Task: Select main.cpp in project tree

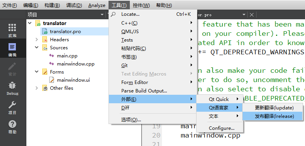Action: click(67, 56)
